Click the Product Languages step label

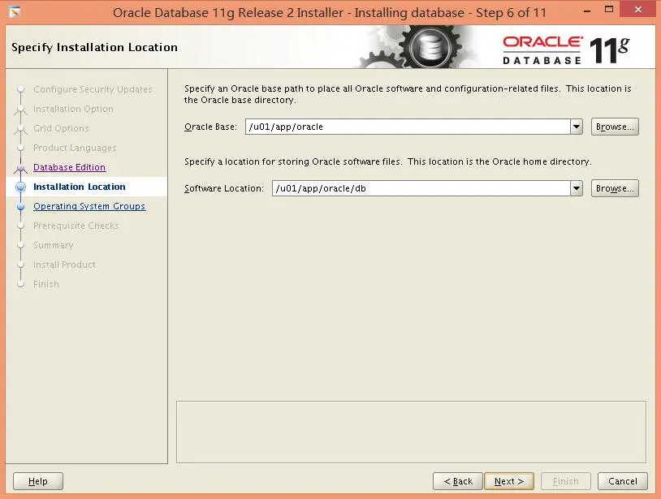75,148
